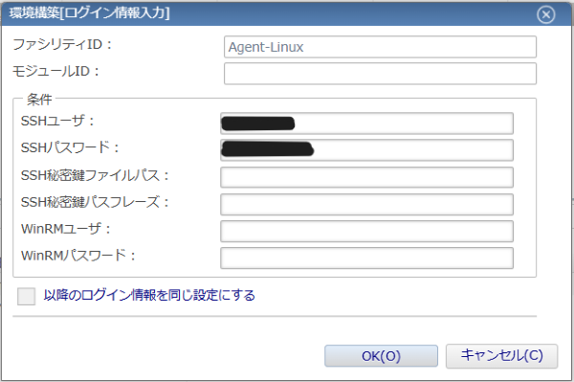
Task: Click the SSH秘密鍵ファイルパス label text
Action: point(95,175)
